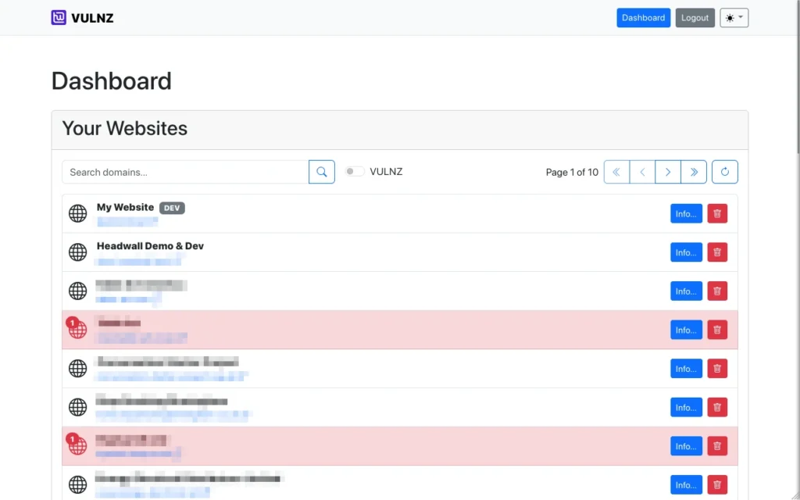The width and height of the screenshot is (800, 500).
Task: Click the DEV badge next to My Website
Action: pyautogui.click(x=172, y=208)
